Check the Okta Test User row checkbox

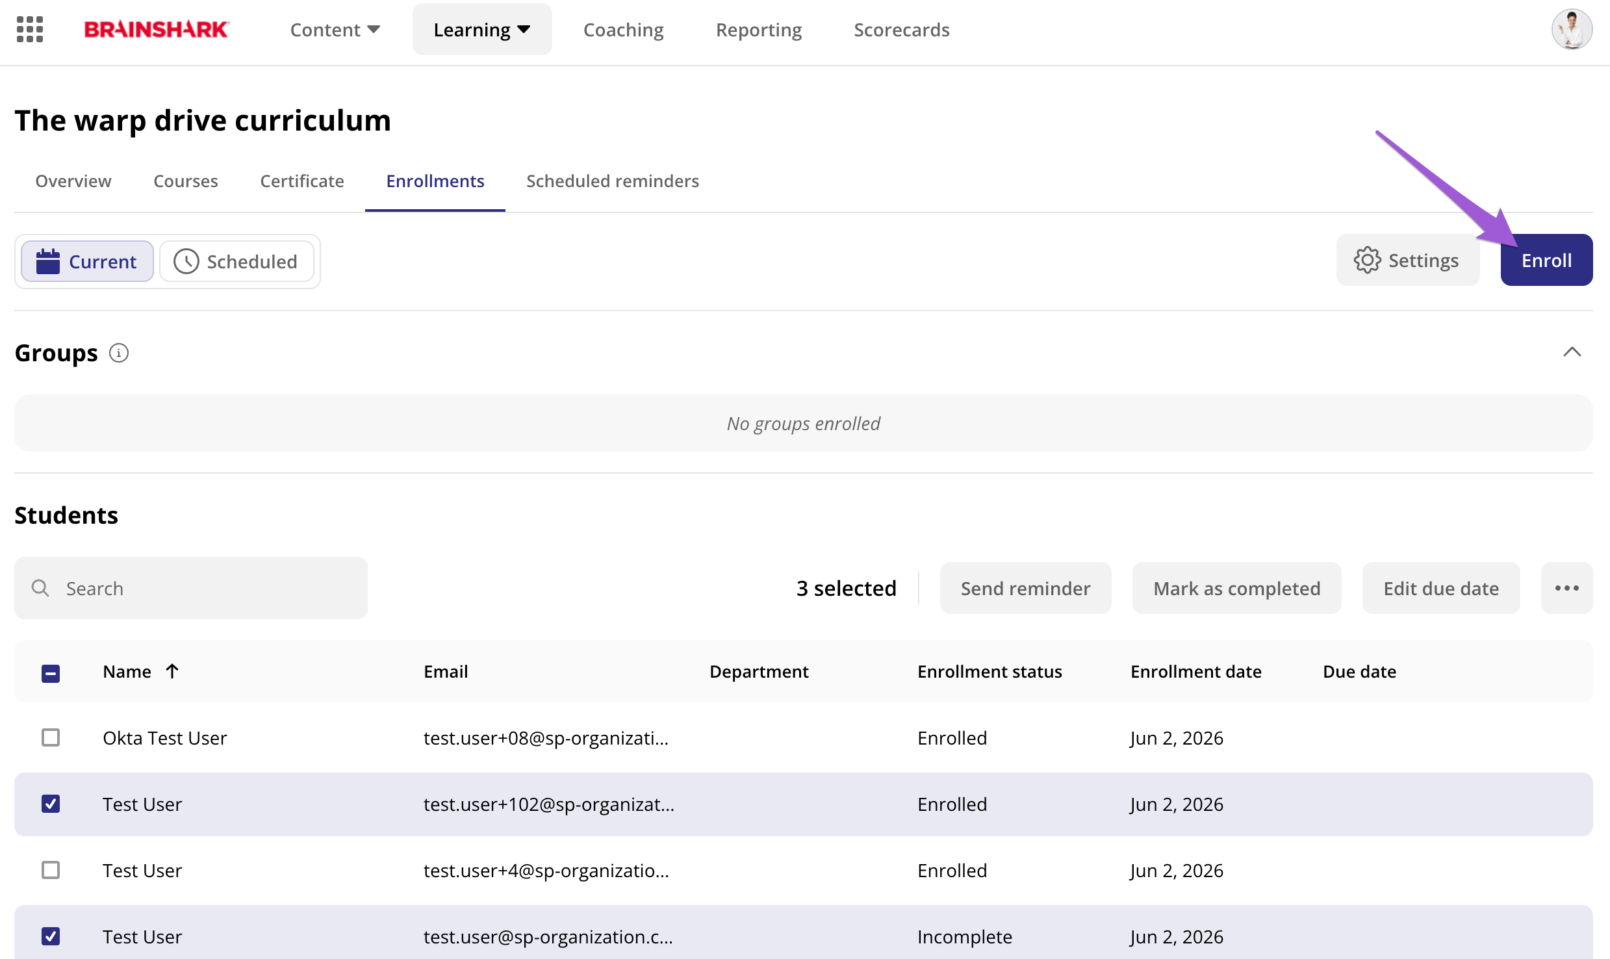click(51, 737)
